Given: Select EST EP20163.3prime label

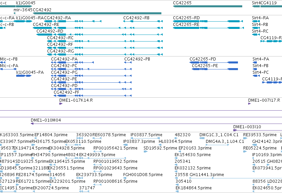Looking at the screenshot, I should [195, 148].
